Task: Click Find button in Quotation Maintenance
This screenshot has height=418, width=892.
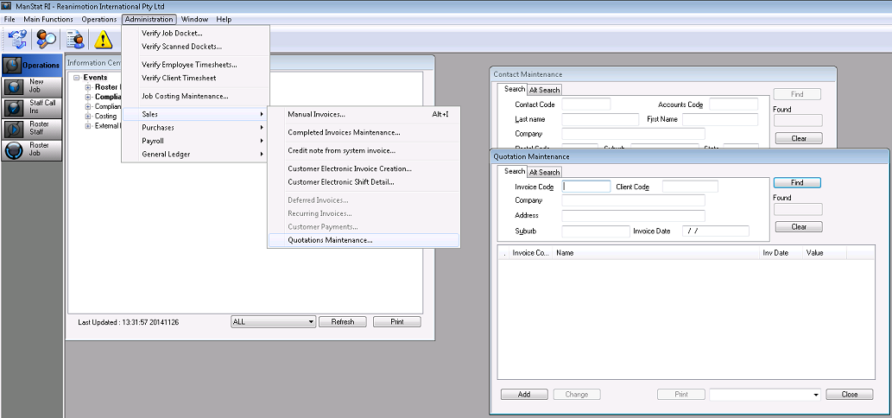Action: tap(796, 183)
